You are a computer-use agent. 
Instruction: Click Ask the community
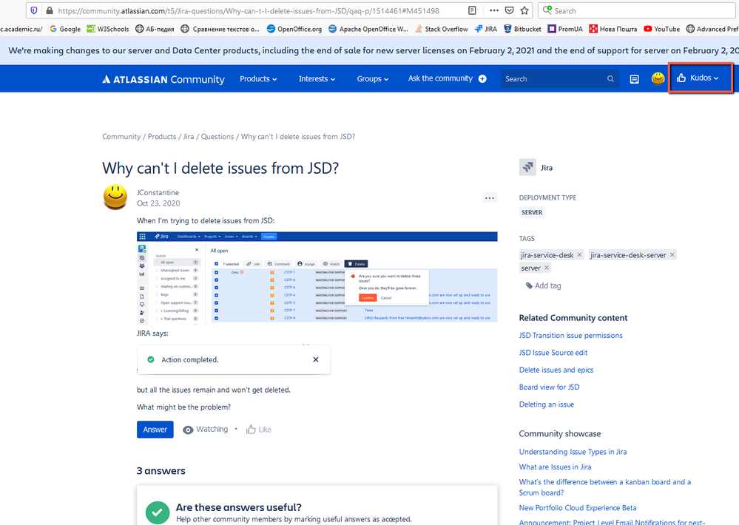pyautogui.click(x=440, y=78)
